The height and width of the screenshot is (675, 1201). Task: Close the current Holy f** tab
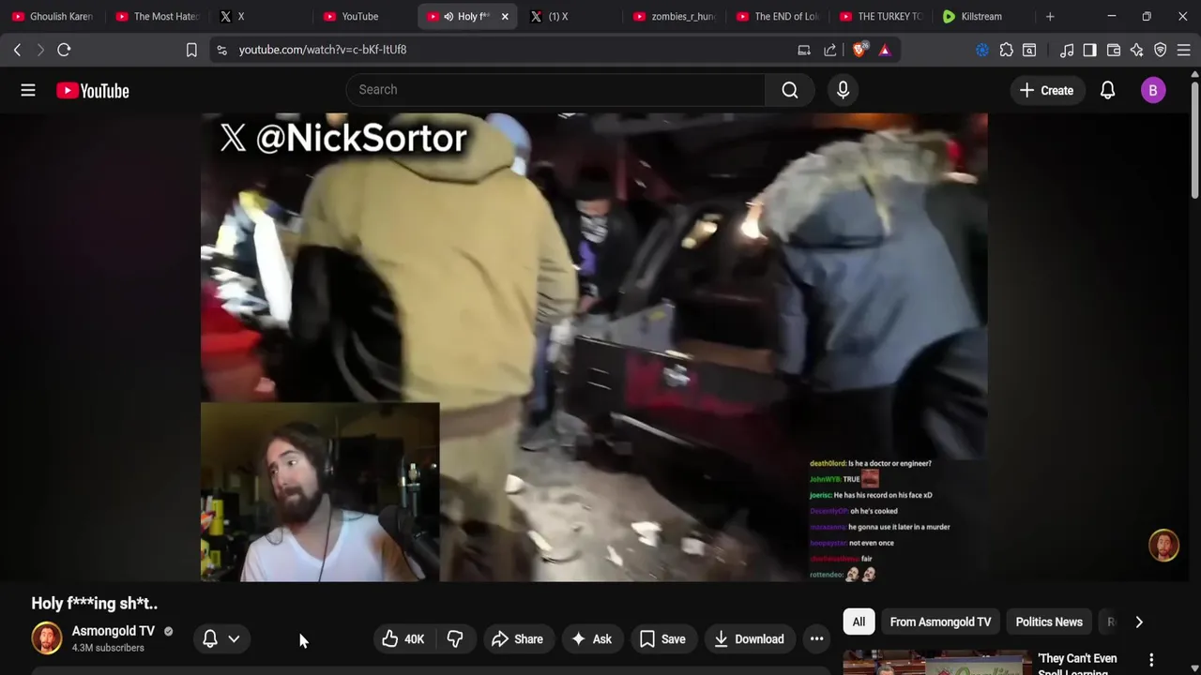click(x=505, y=16)
